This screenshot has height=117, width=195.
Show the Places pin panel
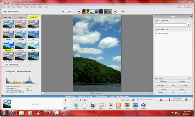point(169,100)
